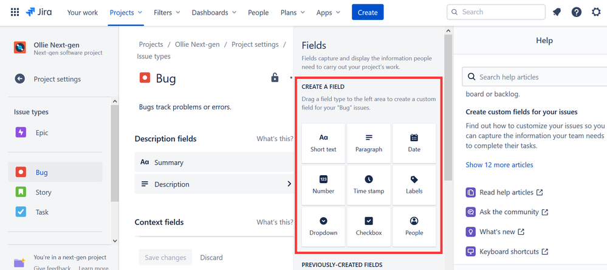The width and height of the screenshot is (607, 270).
Task: Open the Plans dropdown menu
Action: 293,12
